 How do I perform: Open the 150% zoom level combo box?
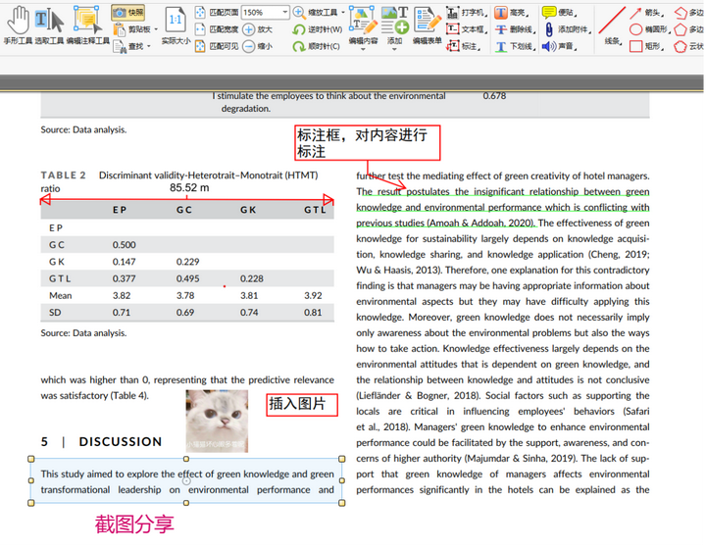(x=265, y=13)
